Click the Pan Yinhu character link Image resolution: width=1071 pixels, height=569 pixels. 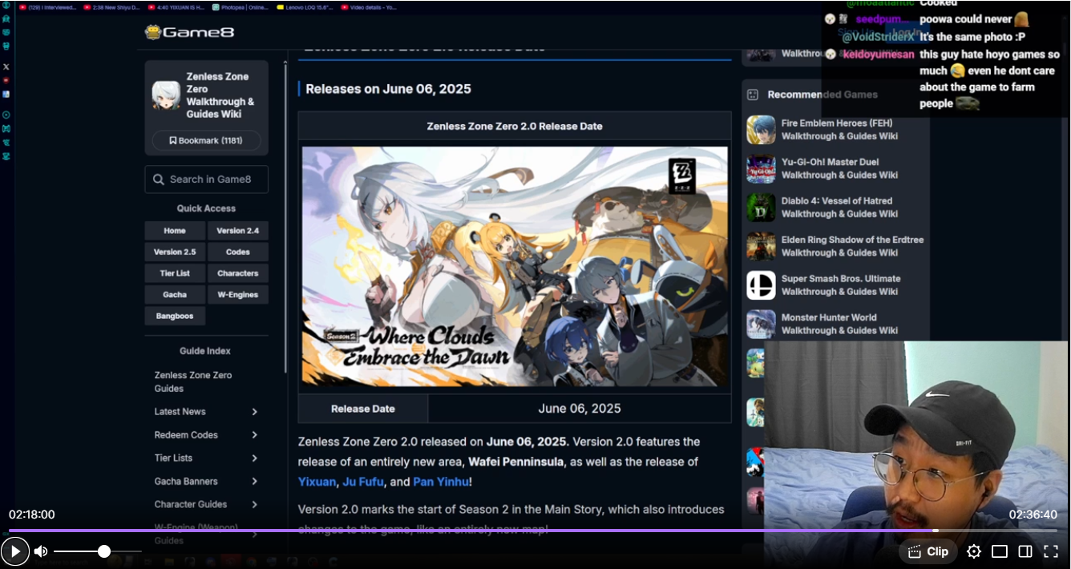[x=441, y=482]
